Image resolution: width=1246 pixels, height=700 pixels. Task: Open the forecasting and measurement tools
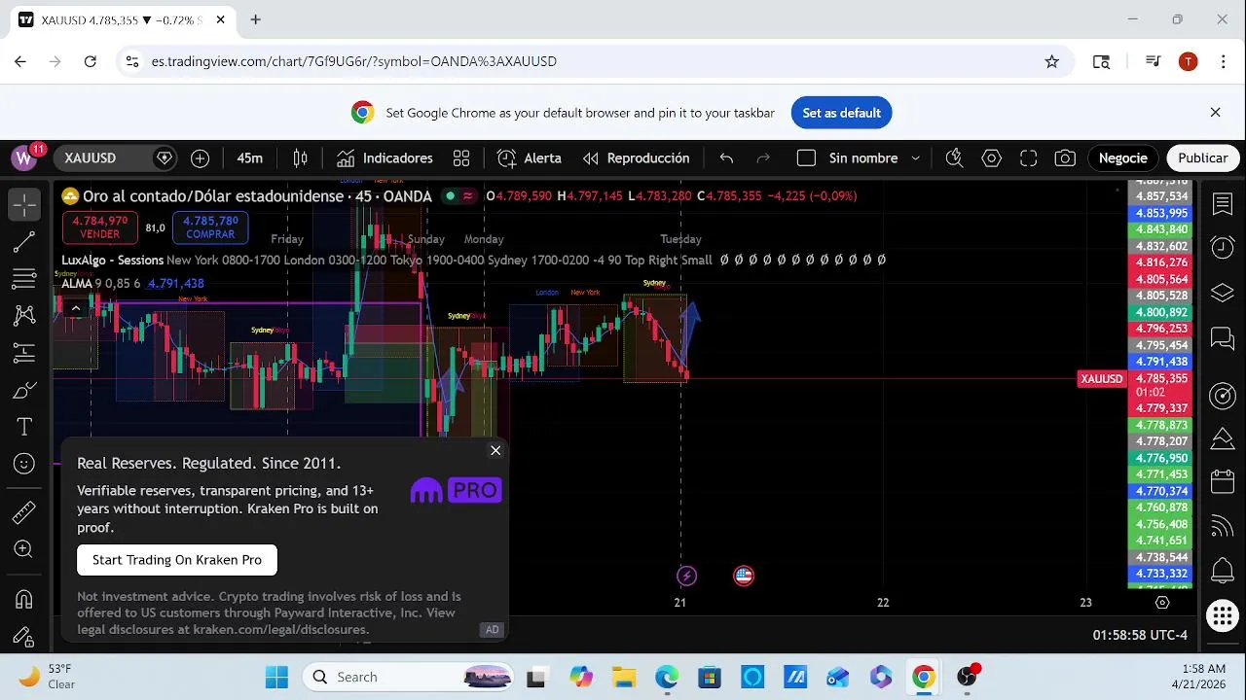click(x=24, y=353)
